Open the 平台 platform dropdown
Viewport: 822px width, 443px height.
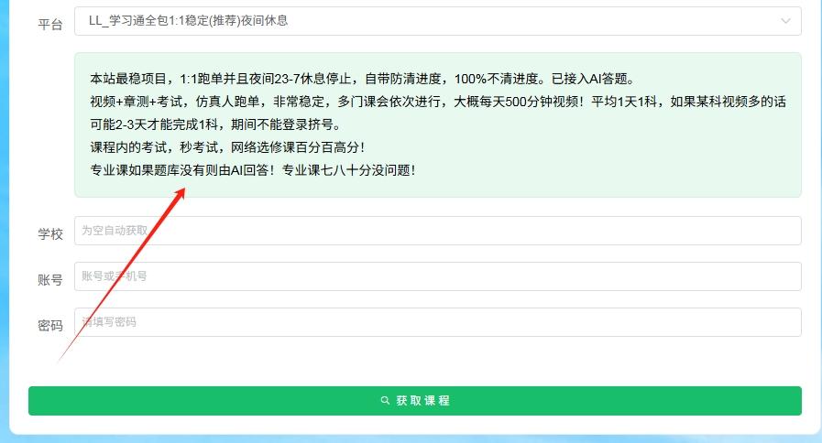[437, 21]
